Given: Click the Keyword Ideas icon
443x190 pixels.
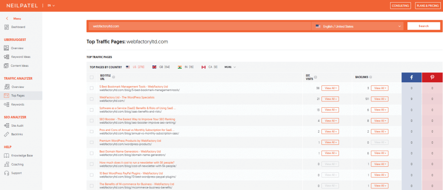Looking at the screenshot, I should 6,57.
